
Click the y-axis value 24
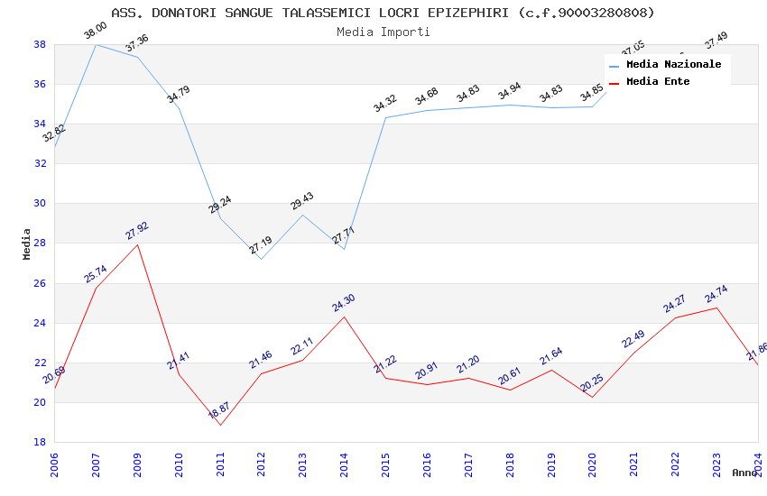(x=40, y=323)
